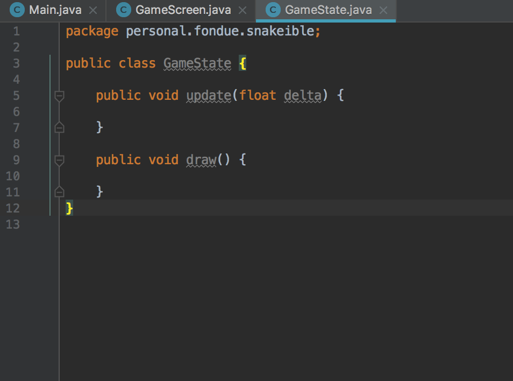Click the fold end marker on line 7
513x381 pixels.
[x=59, y=127]
